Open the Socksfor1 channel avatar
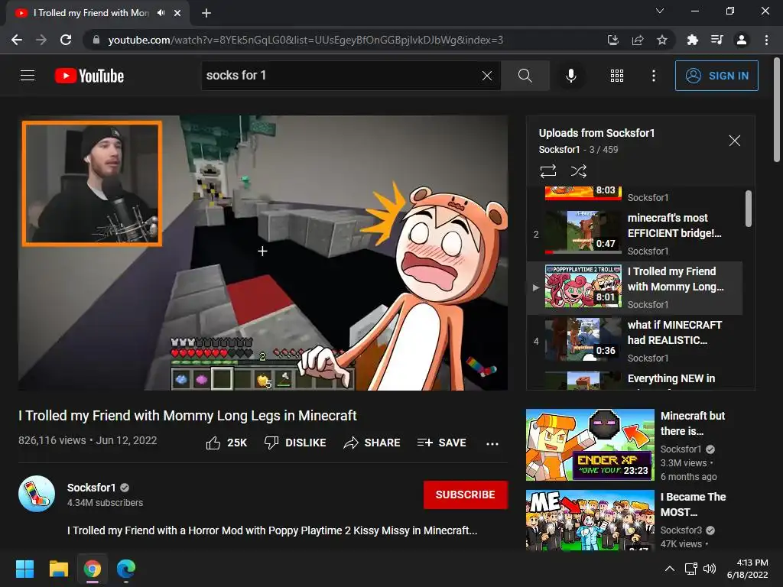This screenshot has width=783, height=587. click(x=37, y=495)
